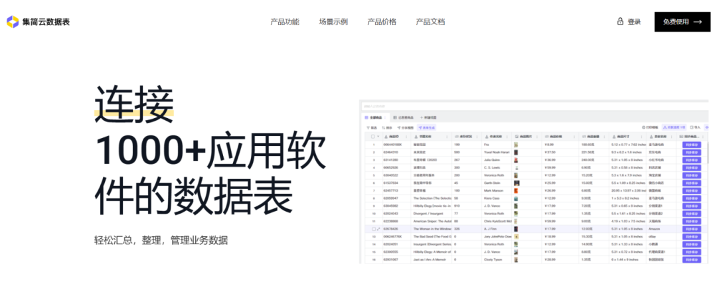Click the 筛选 filter icon
Image resolution: width=717 pixels, height=284 pixels.
click(x=368, y=127)
